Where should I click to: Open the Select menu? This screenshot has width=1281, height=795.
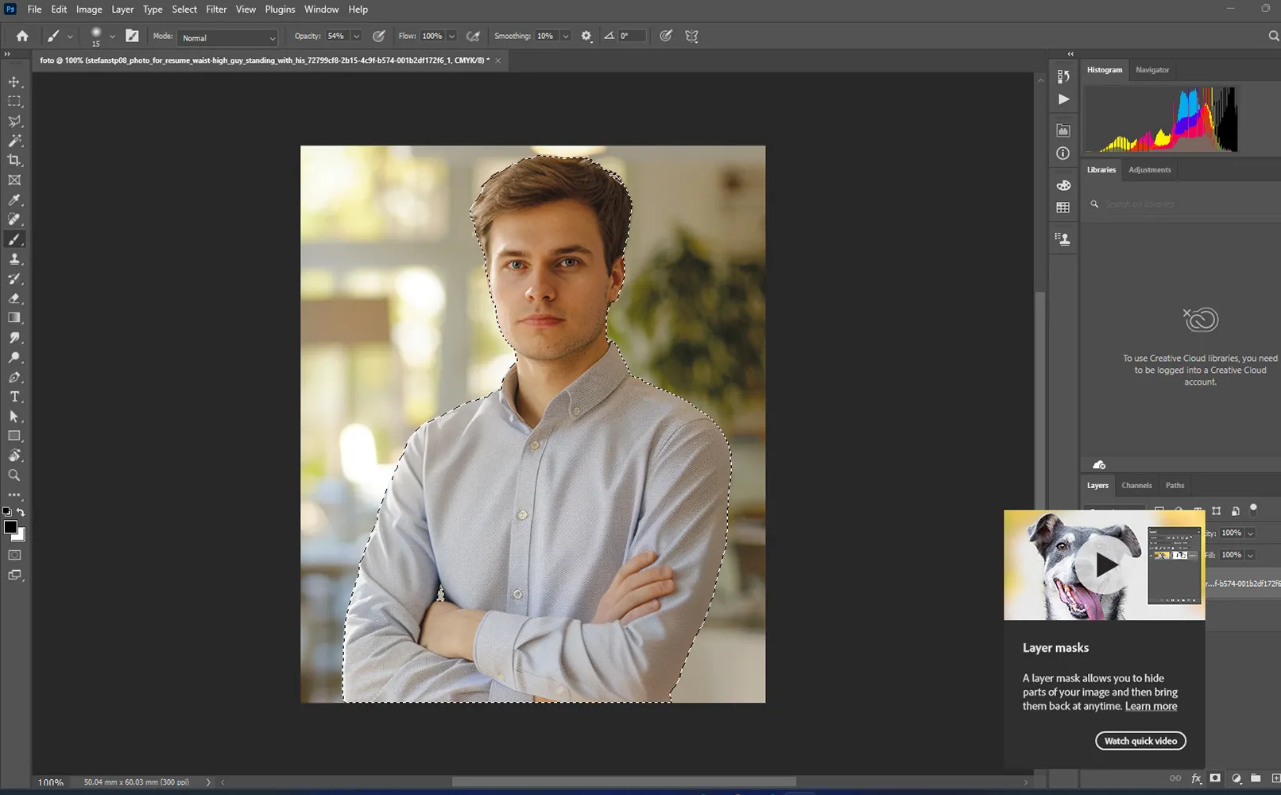coord(184,10)
